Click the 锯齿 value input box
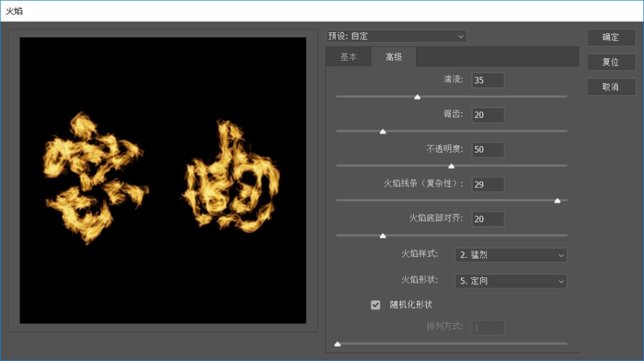Viewport: 644px width, 361px height. 488,115
